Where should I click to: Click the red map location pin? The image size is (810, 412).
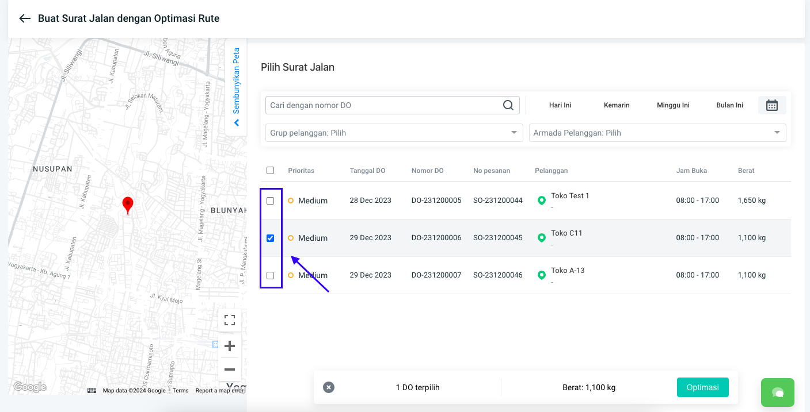tap(128, 205)
